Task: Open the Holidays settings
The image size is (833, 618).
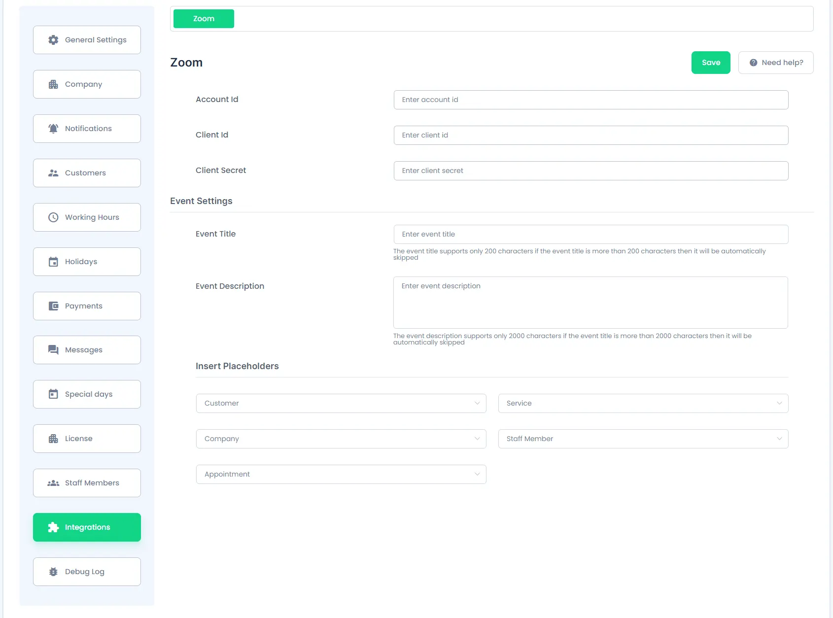Action: (x=87, y=262)
